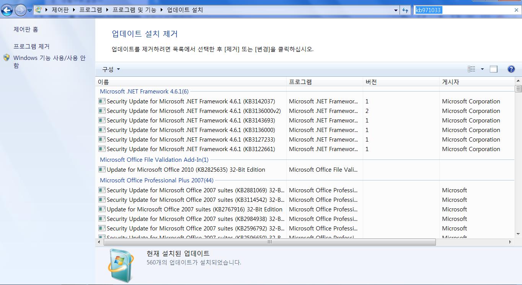Click the Control Panel icon in address bar
Image resolution: width=522 pixels, height=285 pixels.
(39, 10)
